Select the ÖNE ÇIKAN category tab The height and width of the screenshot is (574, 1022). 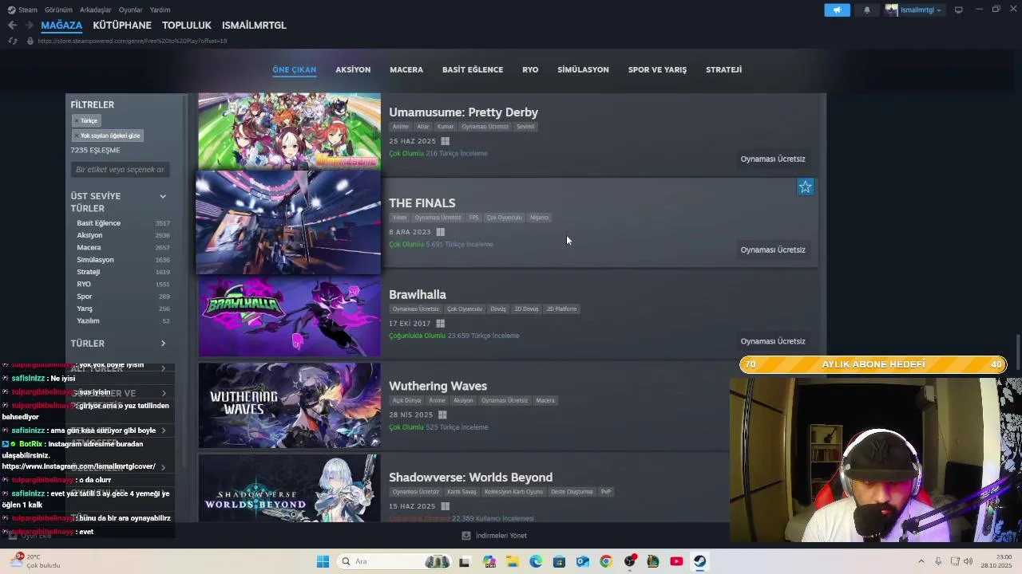click(x=294, y=69)
